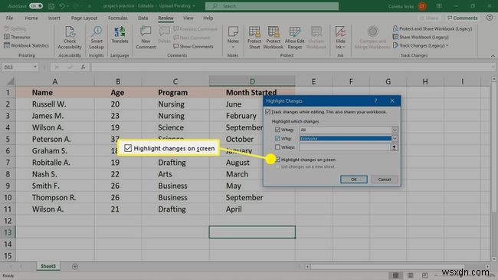Viewport: 498px width, 280px height.
Task: Open Track Changes (Legacy) dropdown
Action: [x=421, y=45]
